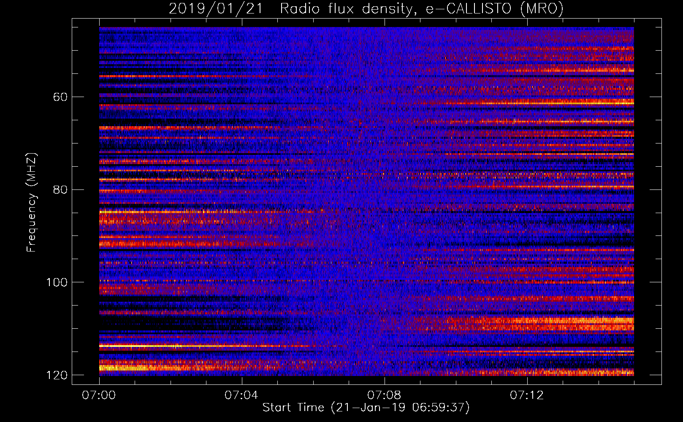
Task: Click the '60' frequency tick label
Action: click(60, 97)
